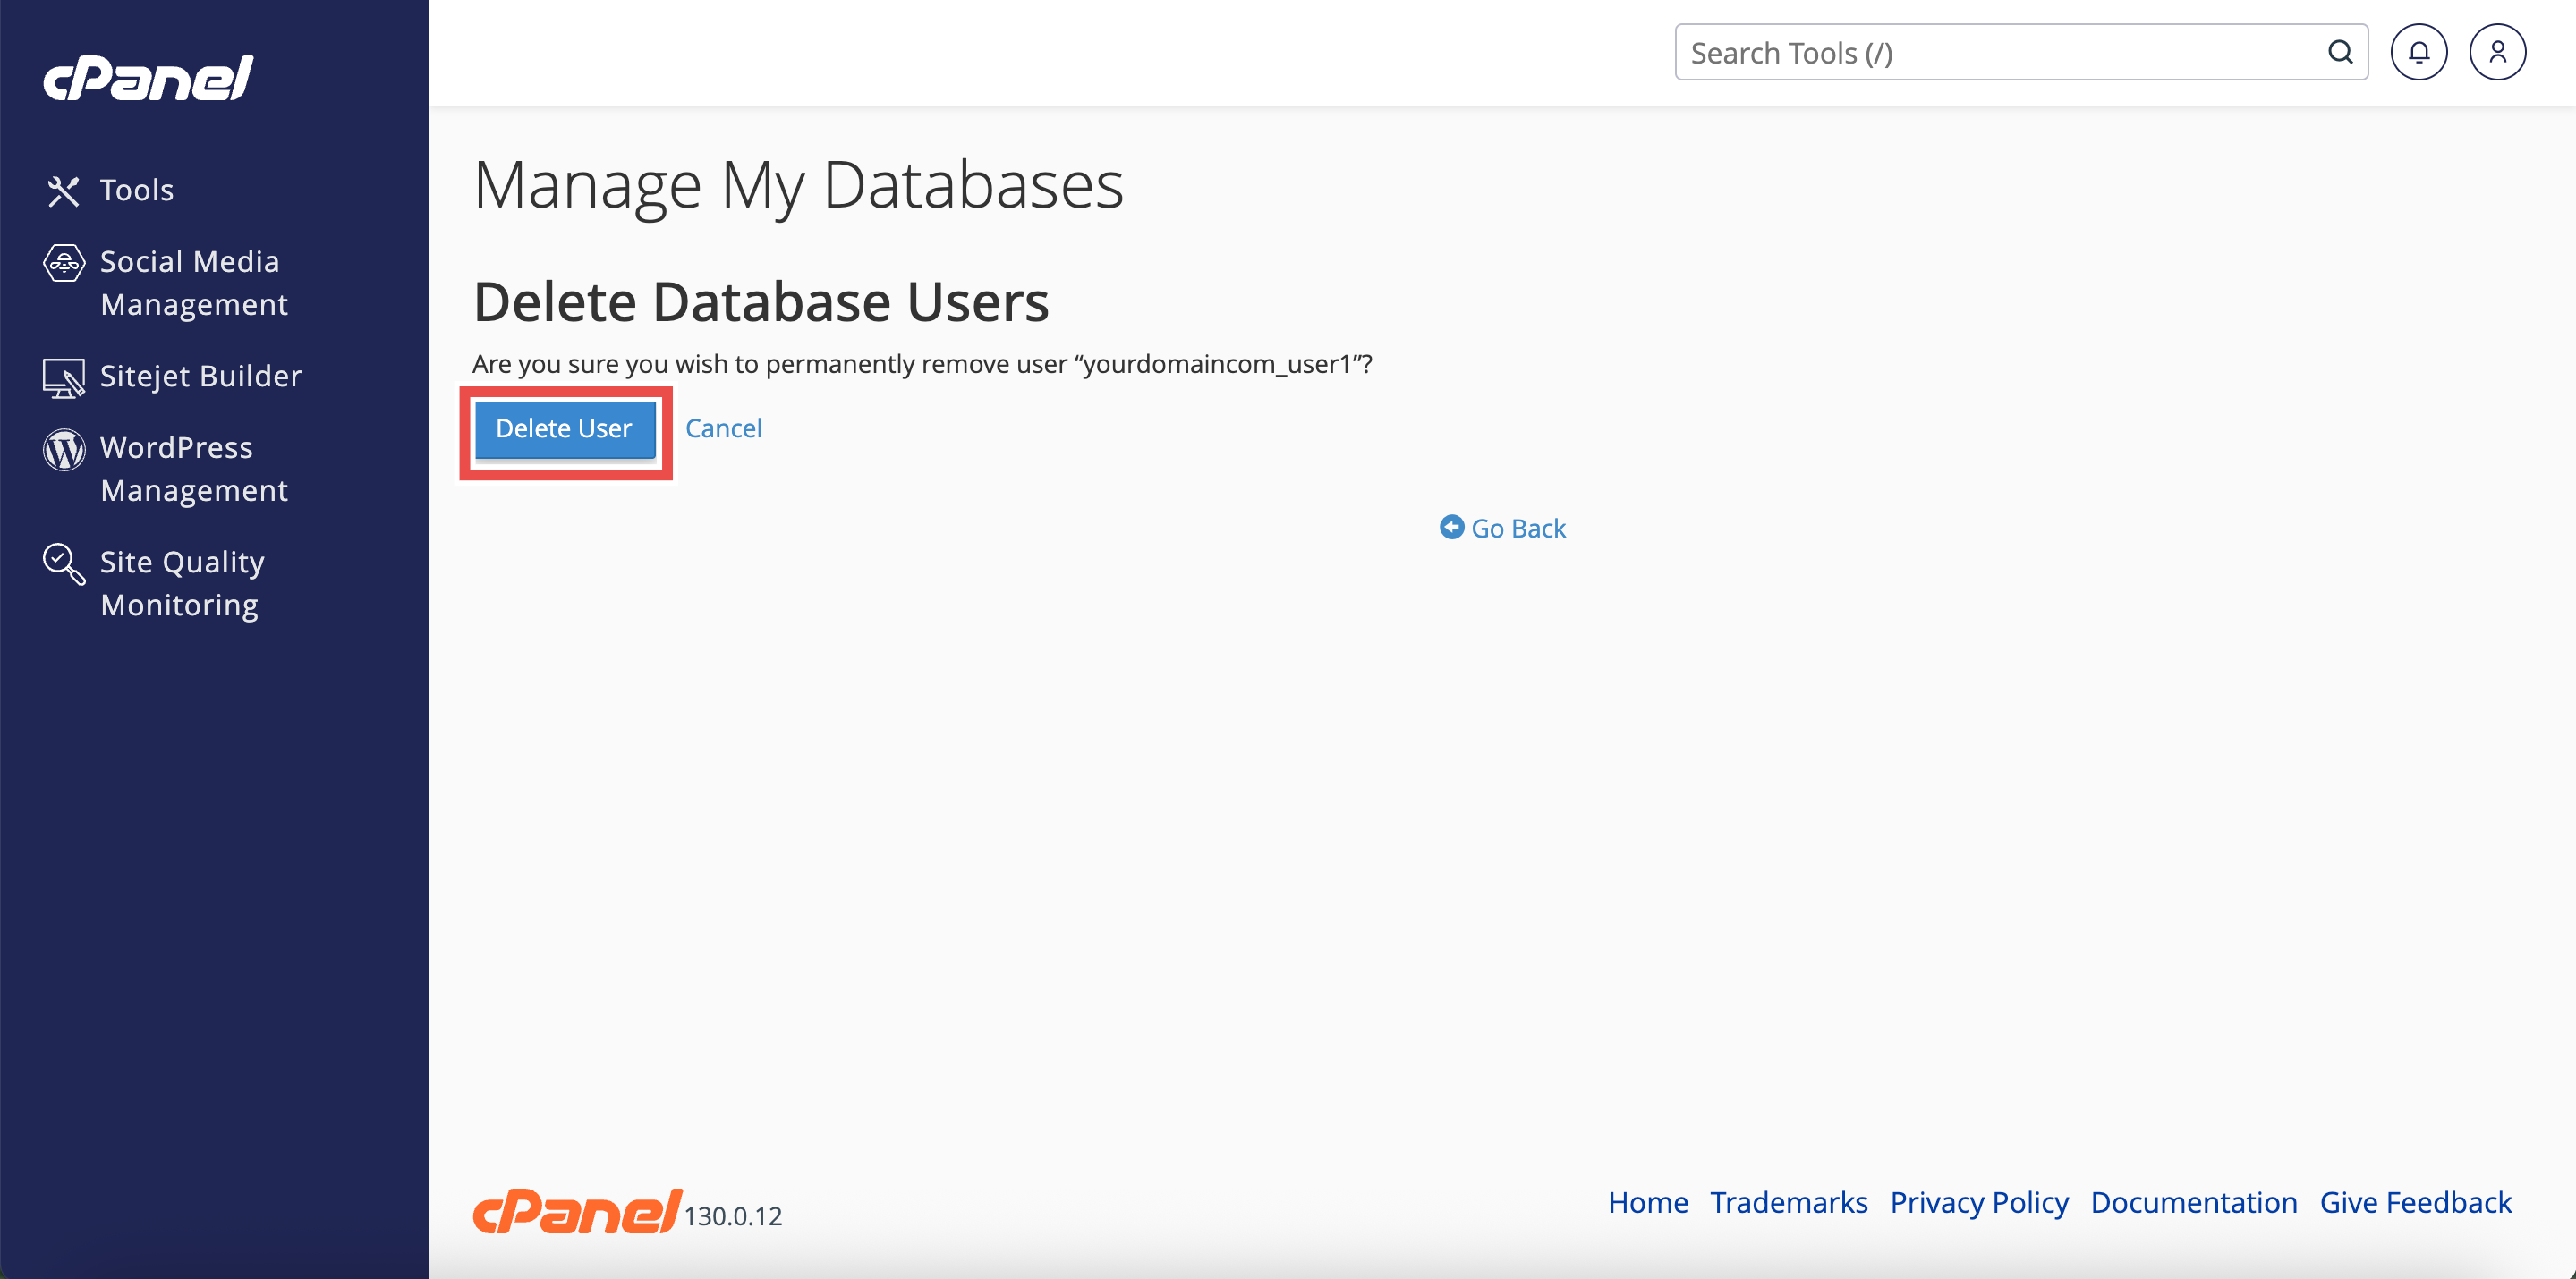Click the Sitejet Builder monitor icon
The height and width of the screenshot is (1279, 2576).
(x=64, y=378)
